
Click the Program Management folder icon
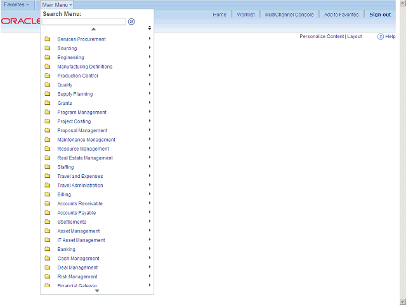point(48,112)
